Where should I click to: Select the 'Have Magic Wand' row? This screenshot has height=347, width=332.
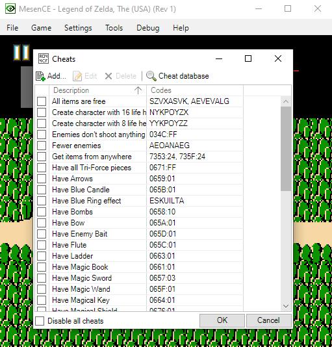coord(139,289)
